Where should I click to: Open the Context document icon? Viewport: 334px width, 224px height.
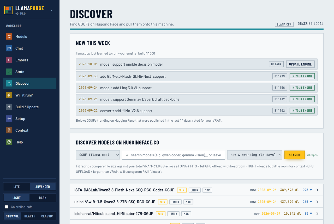[9, 130]
